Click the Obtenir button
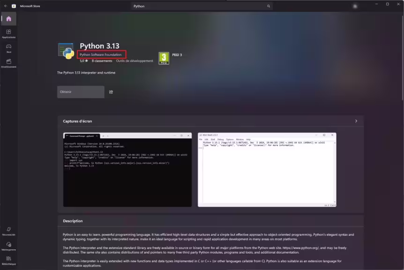Viewport: 404px width, 270px height. click(x=81, y=92)
